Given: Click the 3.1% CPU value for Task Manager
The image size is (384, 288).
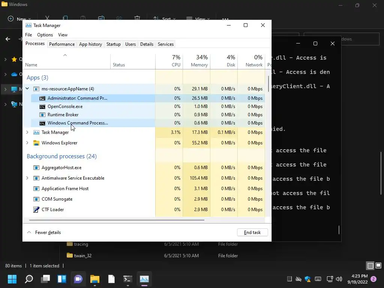Looking at the screenshot, I should tap(175, 132).
